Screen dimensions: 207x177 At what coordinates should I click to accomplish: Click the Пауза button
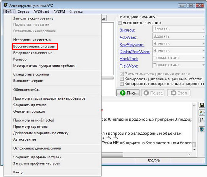click(x=153, y=93)
